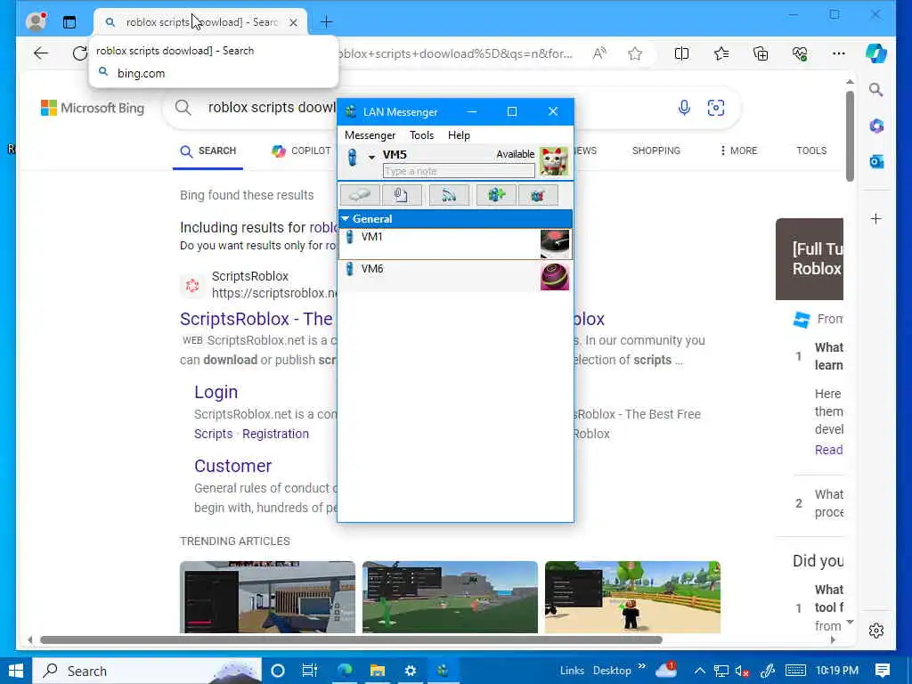Open the Copilot icon in Edge toolbar
The width and height of the screenshot is (912, 684).
tap(876, 53)
